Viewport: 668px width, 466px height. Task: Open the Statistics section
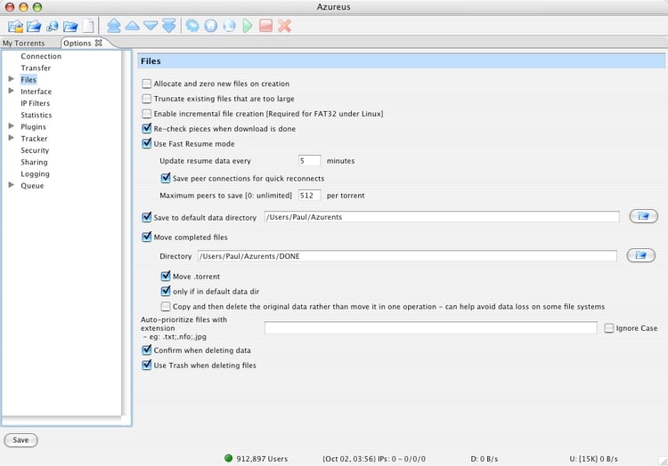pos(37,116)
